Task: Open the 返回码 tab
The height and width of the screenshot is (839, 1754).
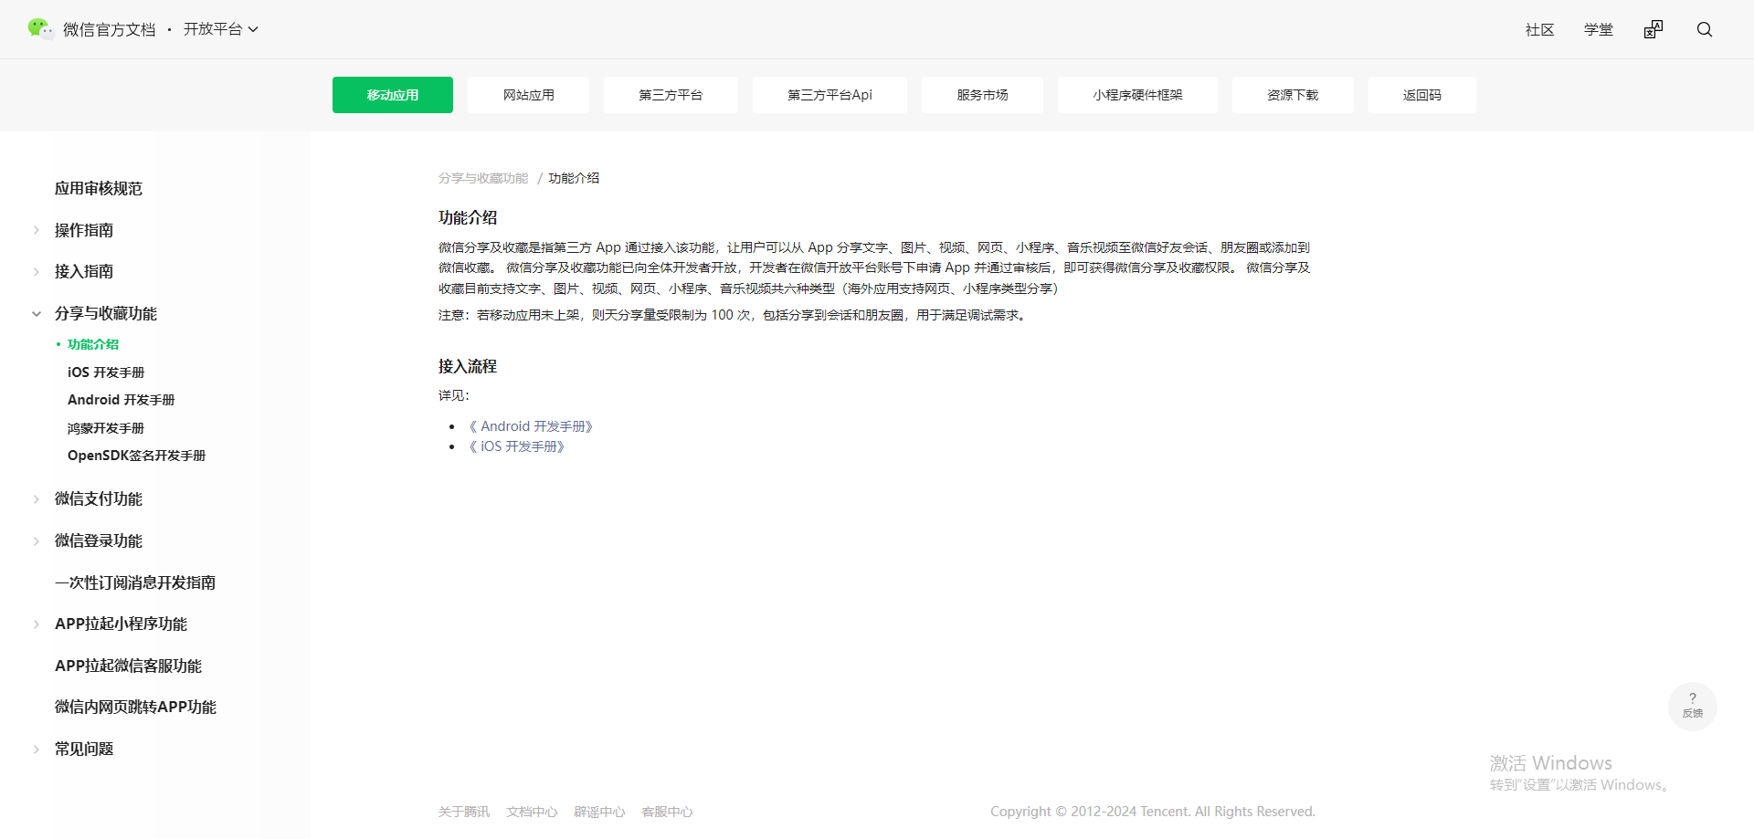Action: pyautogui.click(x=1421, y=95)
